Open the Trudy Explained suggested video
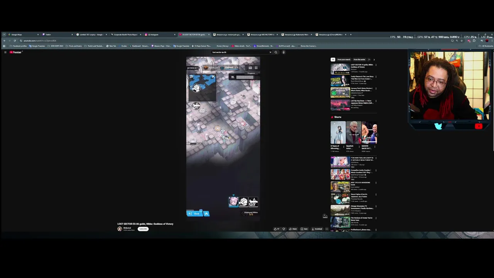Image resolution: width=494 pixels, height=278 pixels. pyautogui.click(x=340, y=81)
